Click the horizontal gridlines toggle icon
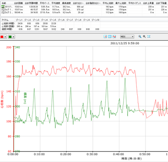The height and width of the screenshot is (162, 168). click(x=110, y=36)
